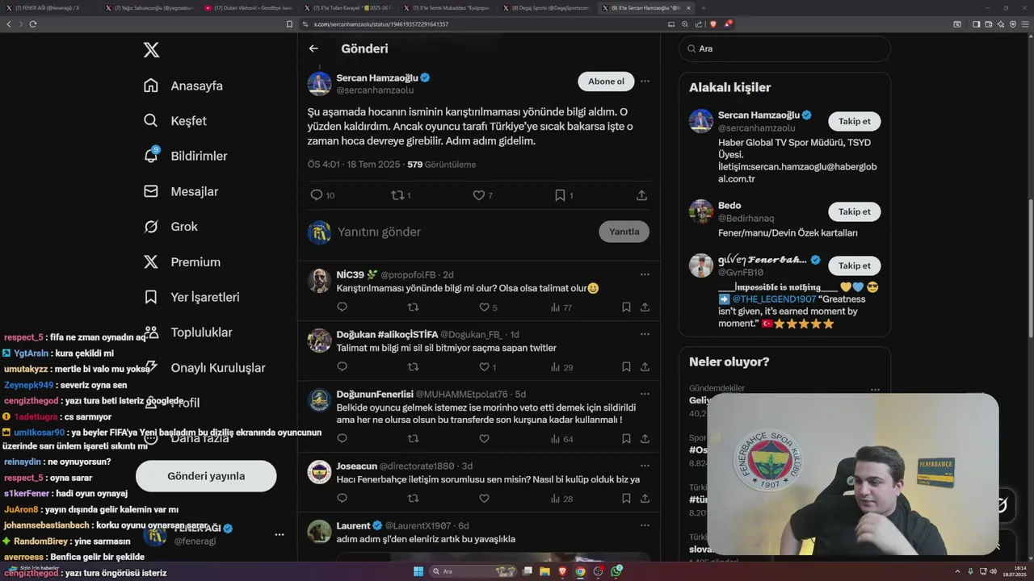Open Premium in sidebar
Image resolution: width=1034 pixels, height=581 pixels.
pyautogui.click(x=182, y=262)
